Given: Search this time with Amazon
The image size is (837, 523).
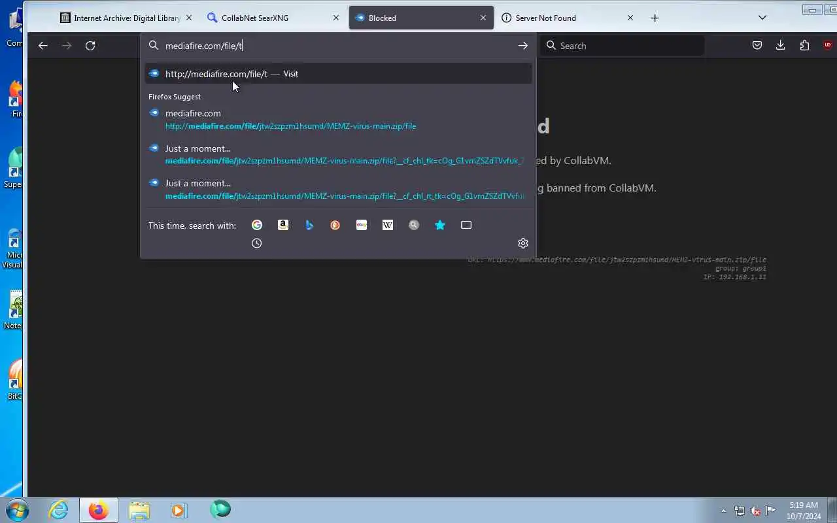Looking at the screenshot, I should (283, 225).
